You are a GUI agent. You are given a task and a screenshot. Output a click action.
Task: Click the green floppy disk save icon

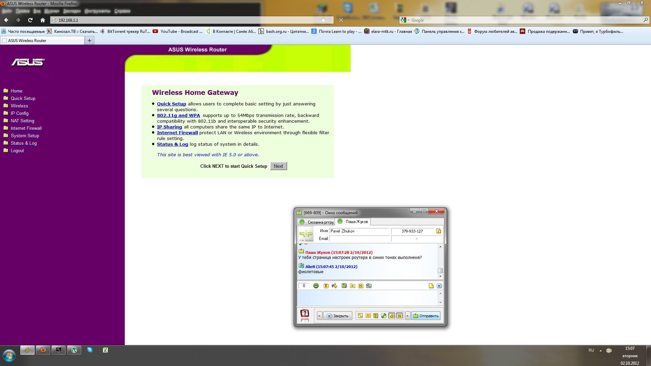(344, 286)
